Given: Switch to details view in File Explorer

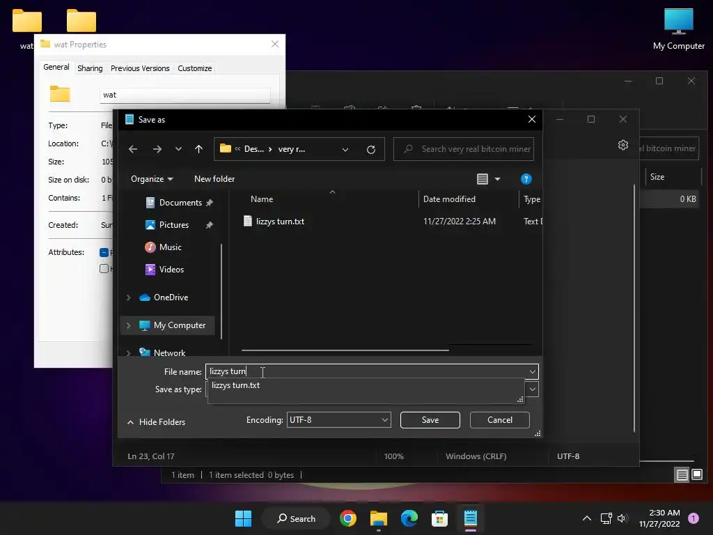Looking at the screenshot, I should pos(682,475).
